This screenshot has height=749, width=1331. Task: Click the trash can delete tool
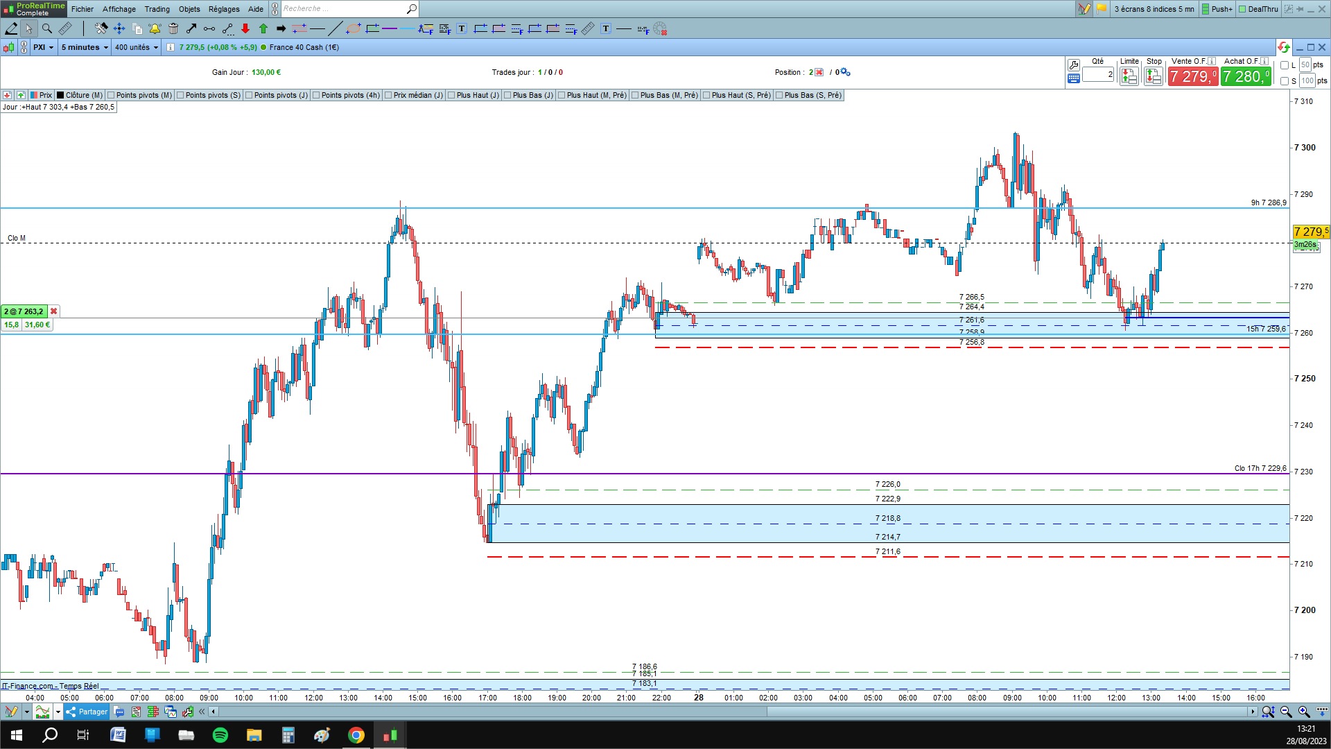pos(173,28)
